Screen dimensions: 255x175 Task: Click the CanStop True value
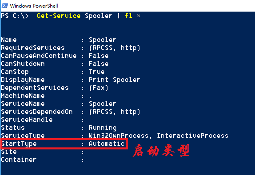point(96,72)
